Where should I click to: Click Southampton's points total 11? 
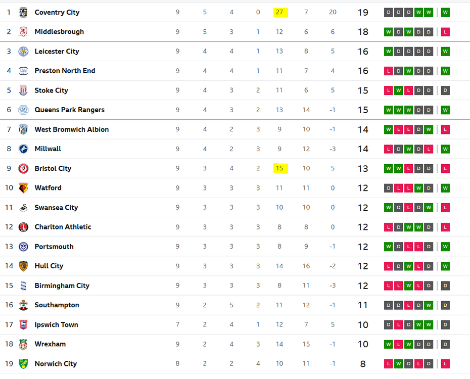pyautogui.click(x=363, y=305)
